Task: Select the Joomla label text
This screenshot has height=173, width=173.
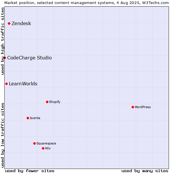Action: tap(35, 118)
